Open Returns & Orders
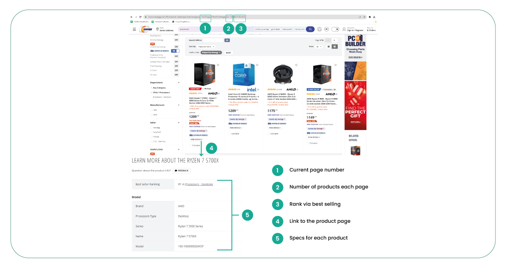 (371, 29)
